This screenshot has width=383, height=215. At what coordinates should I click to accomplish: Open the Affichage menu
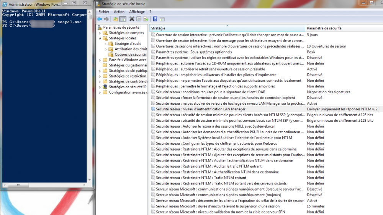tap(137, 12)
